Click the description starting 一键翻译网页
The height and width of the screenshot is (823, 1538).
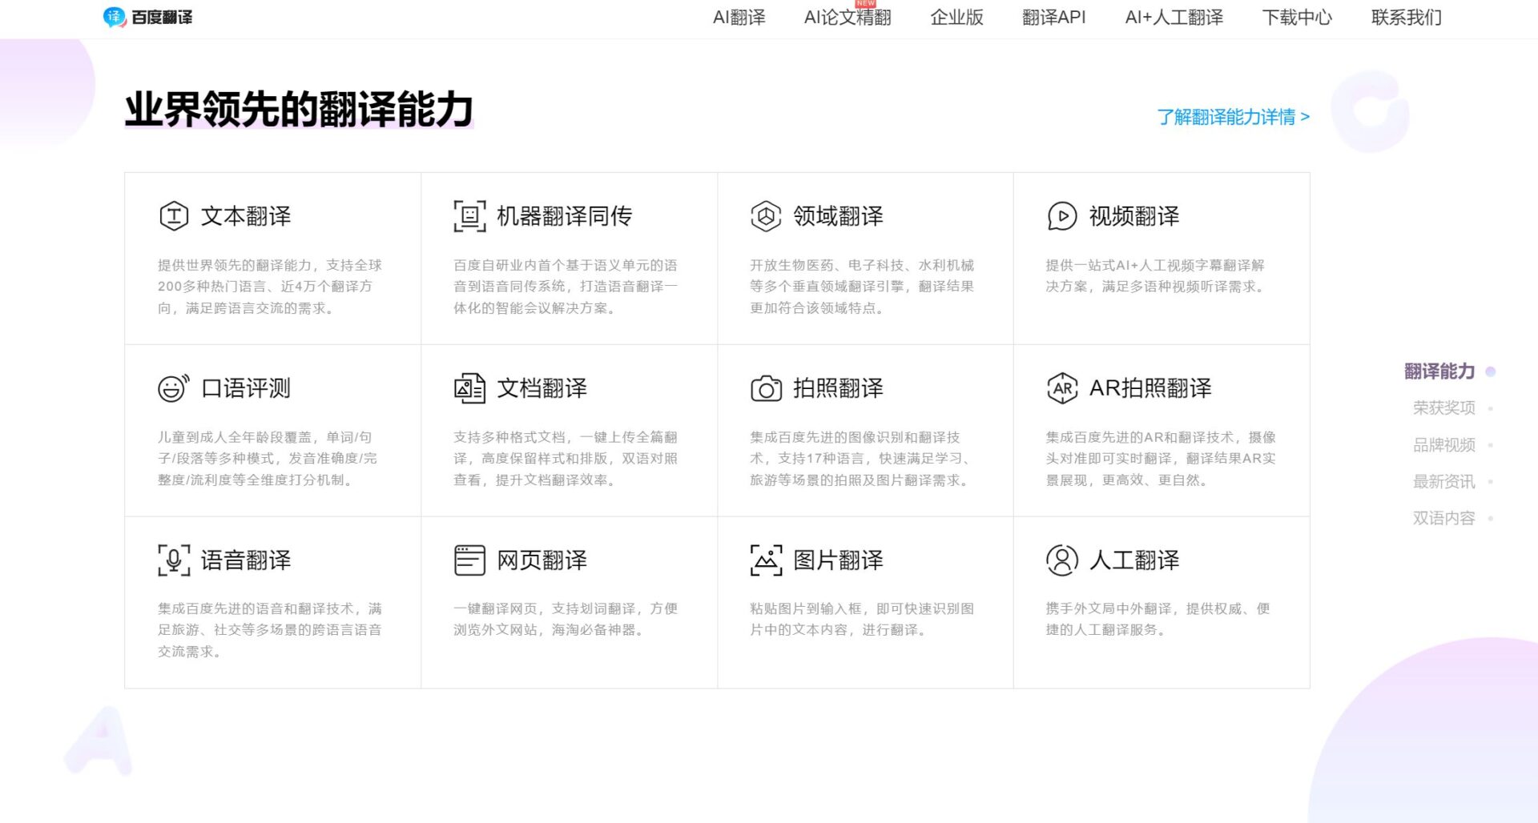[x=566, y=620]
